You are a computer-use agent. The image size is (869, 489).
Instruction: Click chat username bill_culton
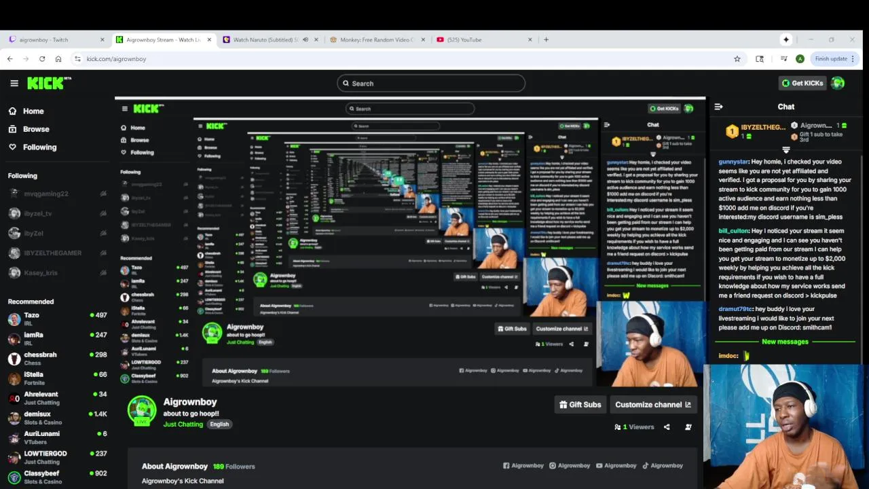pyautogui.click(x=734, y=231)
